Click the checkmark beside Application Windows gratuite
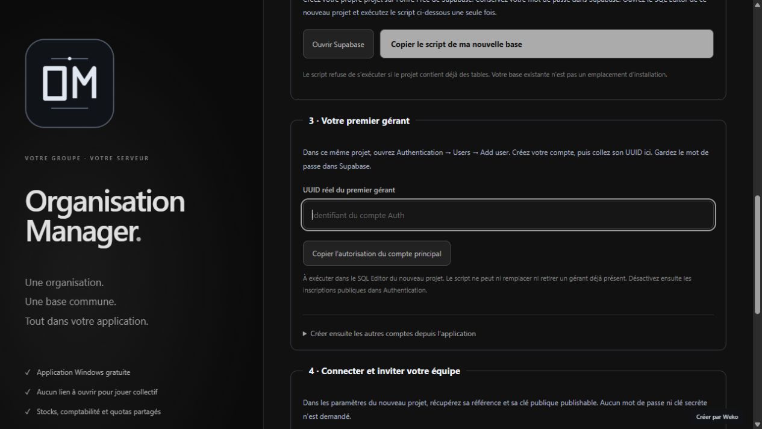The image size is (762, 429). click(28, 372)
